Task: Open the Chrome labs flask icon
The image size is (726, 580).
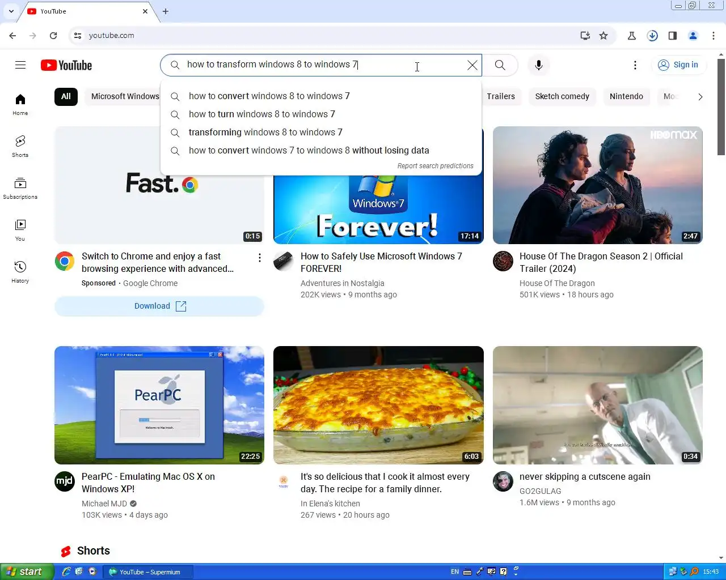Action: [x=632, y=36]
